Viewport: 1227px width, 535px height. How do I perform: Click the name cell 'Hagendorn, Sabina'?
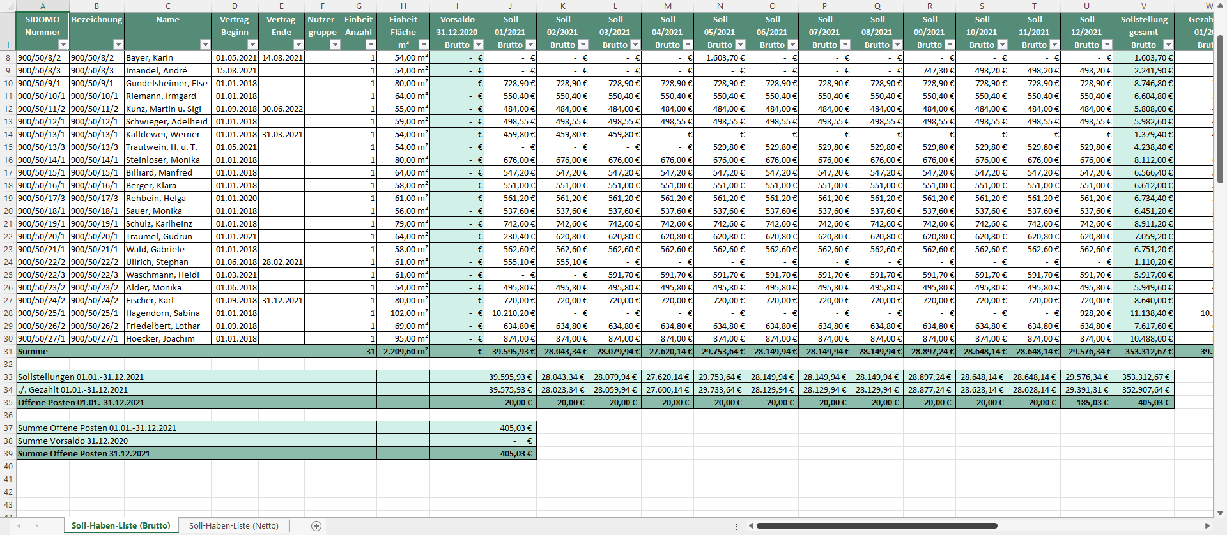[168, 313]
